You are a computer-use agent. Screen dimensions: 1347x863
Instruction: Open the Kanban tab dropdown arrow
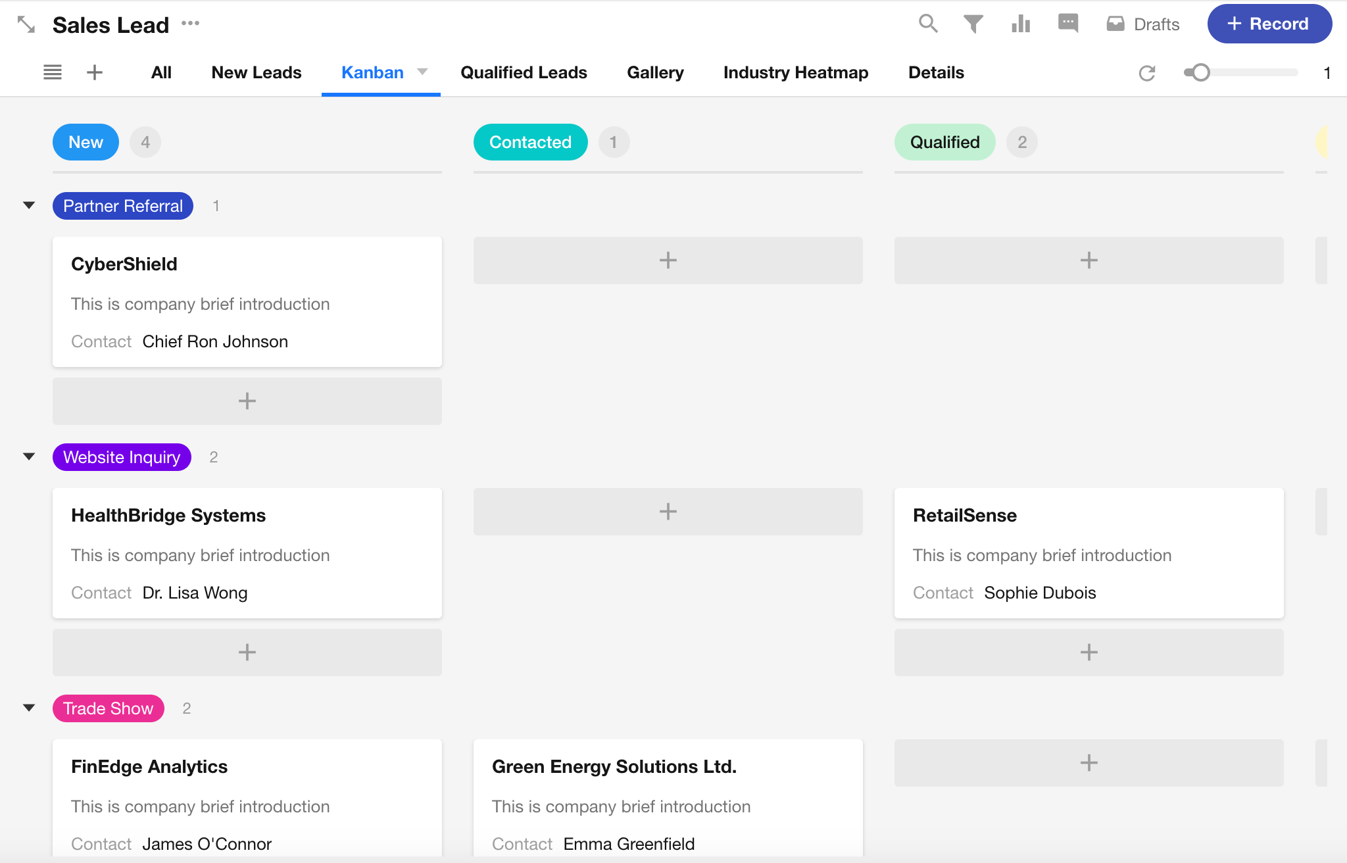coord(423,72)
